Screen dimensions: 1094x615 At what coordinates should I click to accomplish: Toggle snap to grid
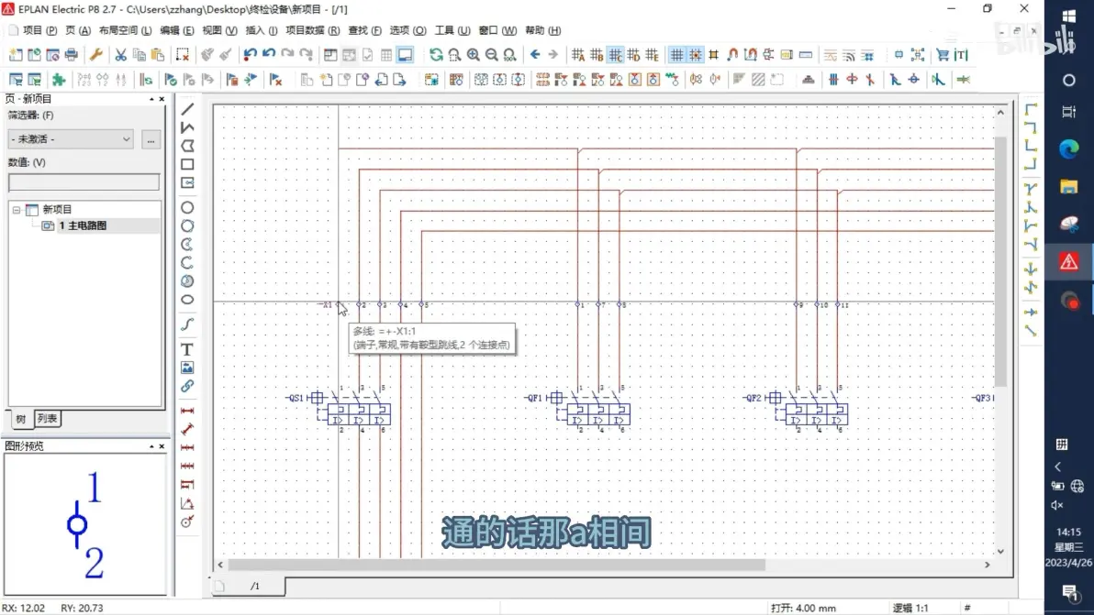coord(696,54)
